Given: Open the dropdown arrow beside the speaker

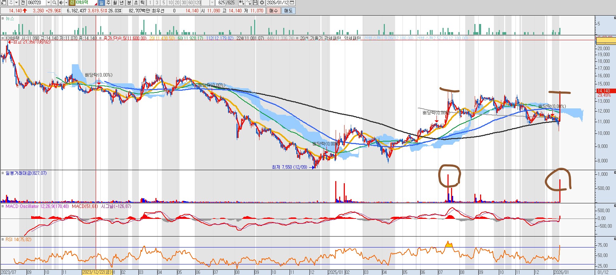Looking at the screenshot, I should click(66, 2).
